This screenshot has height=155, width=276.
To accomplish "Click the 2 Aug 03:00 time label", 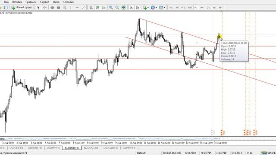I will 8,143.
